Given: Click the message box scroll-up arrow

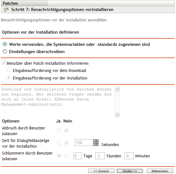Looking at the screenshot, I should tap(117, 89).
